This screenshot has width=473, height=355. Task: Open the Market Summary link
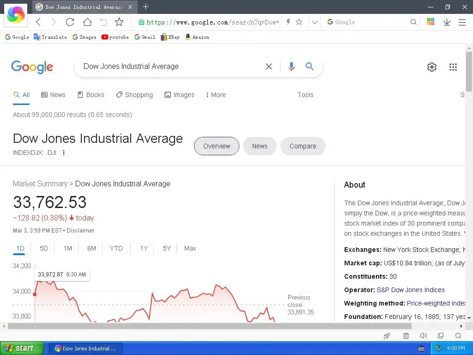40,184
